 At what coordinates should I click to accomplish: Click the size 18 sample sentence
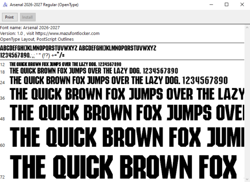(x=94, y=71)
